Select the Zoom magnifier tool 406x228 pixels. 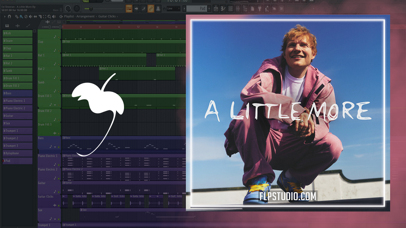49,16
